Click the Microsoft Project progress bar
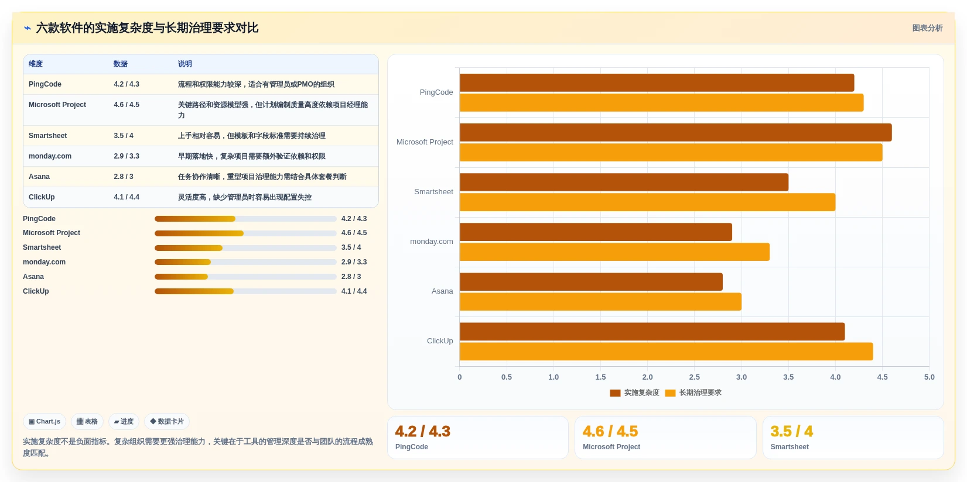Image resolution: width=967 pixels, height=482 pixels. pyautogui.click(x=245, y=233)
